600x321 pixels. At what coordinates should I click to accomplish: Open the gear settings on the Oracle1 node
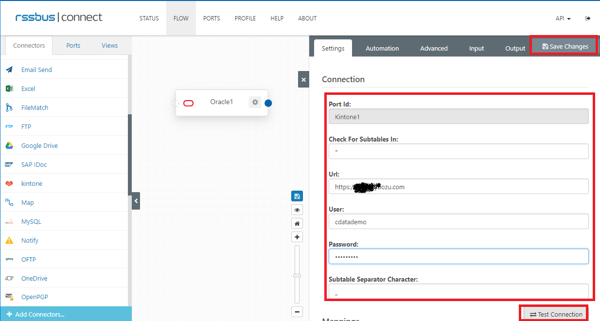255,102
